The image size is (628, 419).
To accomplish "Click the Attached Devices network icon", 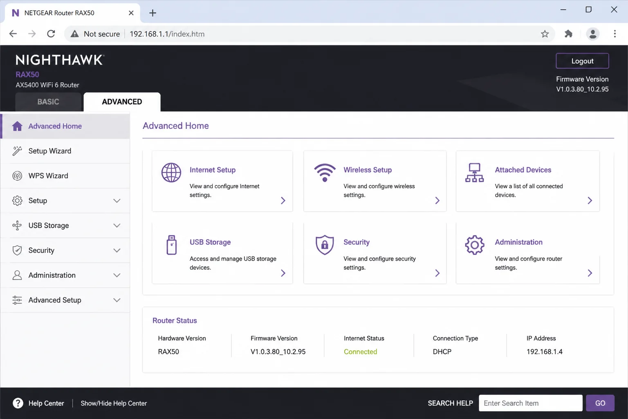I will (474, 173).
